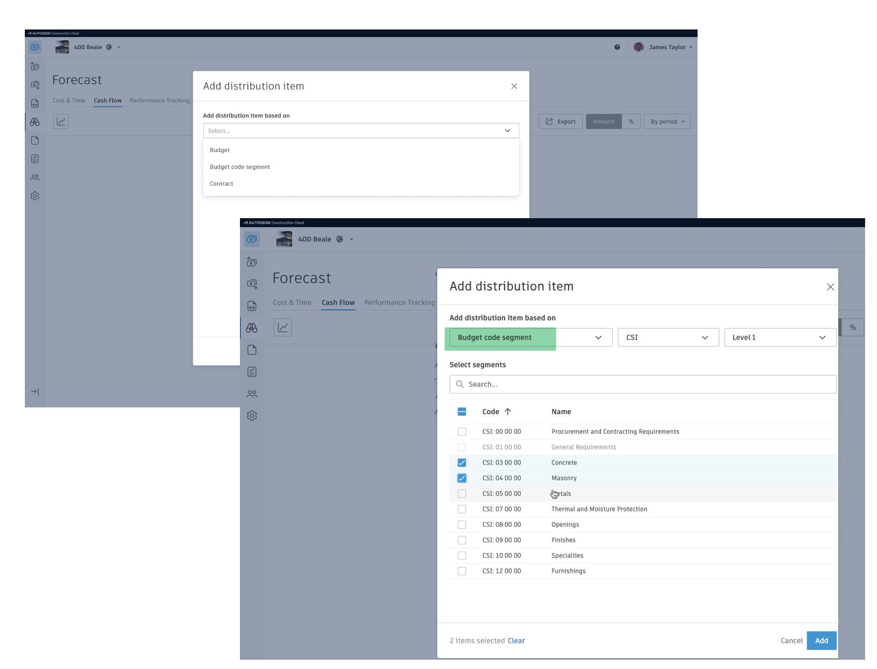The width and height of the screenshot is (877, 669).
Task: Switch to Cost & Time tab in front window
Action: click(292, 302)
